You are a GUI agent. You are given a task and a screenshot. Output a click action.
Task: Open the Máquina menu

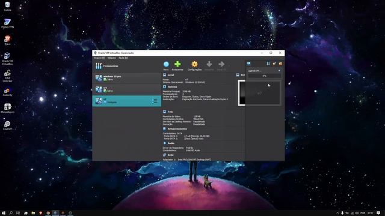coord(112,58)
